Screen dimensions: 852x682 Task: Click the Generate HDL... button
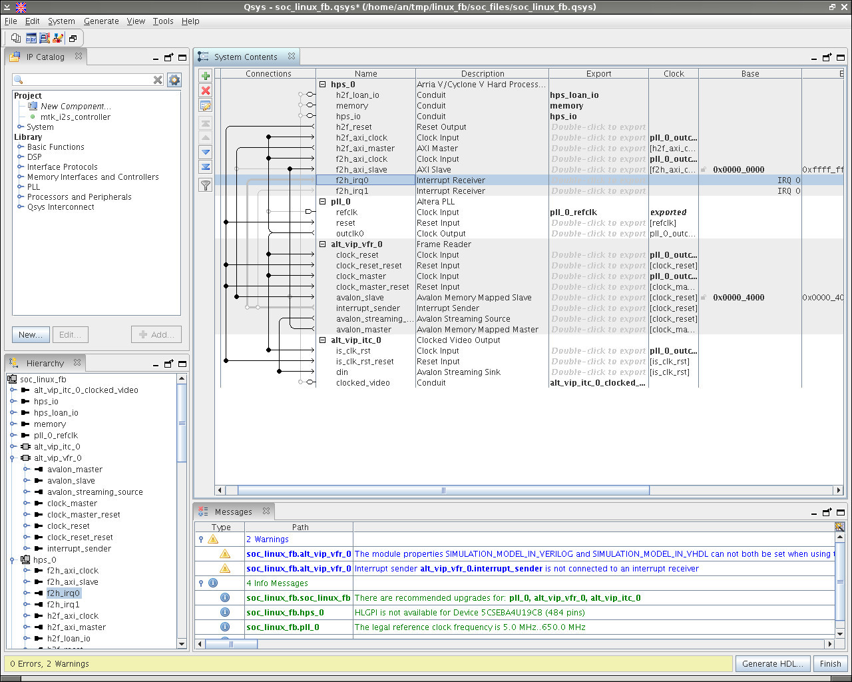[772, 664]
